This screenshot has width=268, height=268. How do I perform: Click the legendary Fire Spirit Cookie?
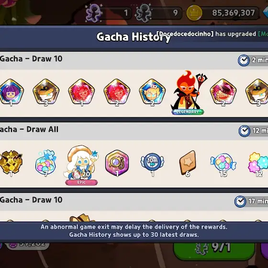coord(188,92)
